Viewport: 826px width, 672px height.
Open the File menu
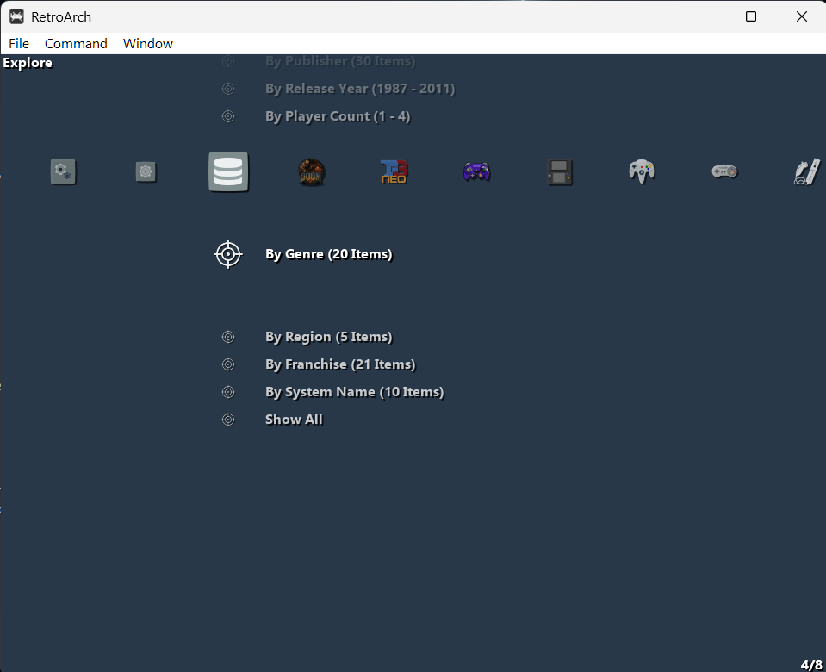19,44
